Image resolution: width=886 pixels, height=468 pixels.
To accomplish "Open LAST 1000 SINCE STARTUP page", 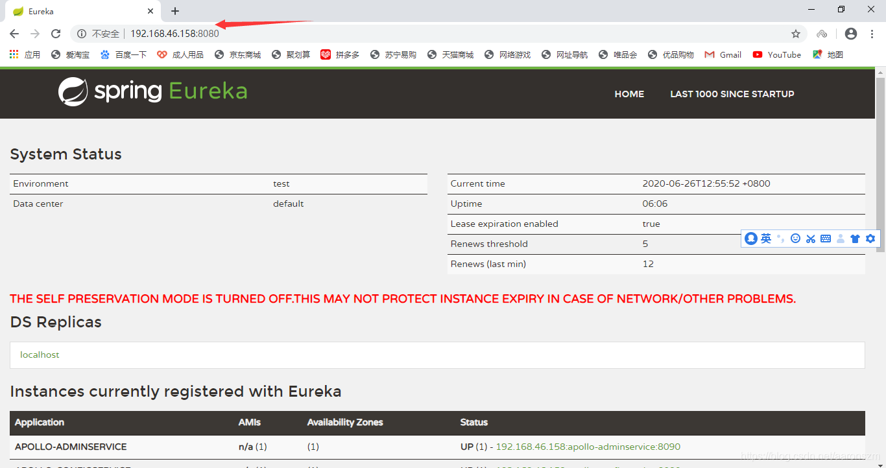I will (x=732, y=94).
